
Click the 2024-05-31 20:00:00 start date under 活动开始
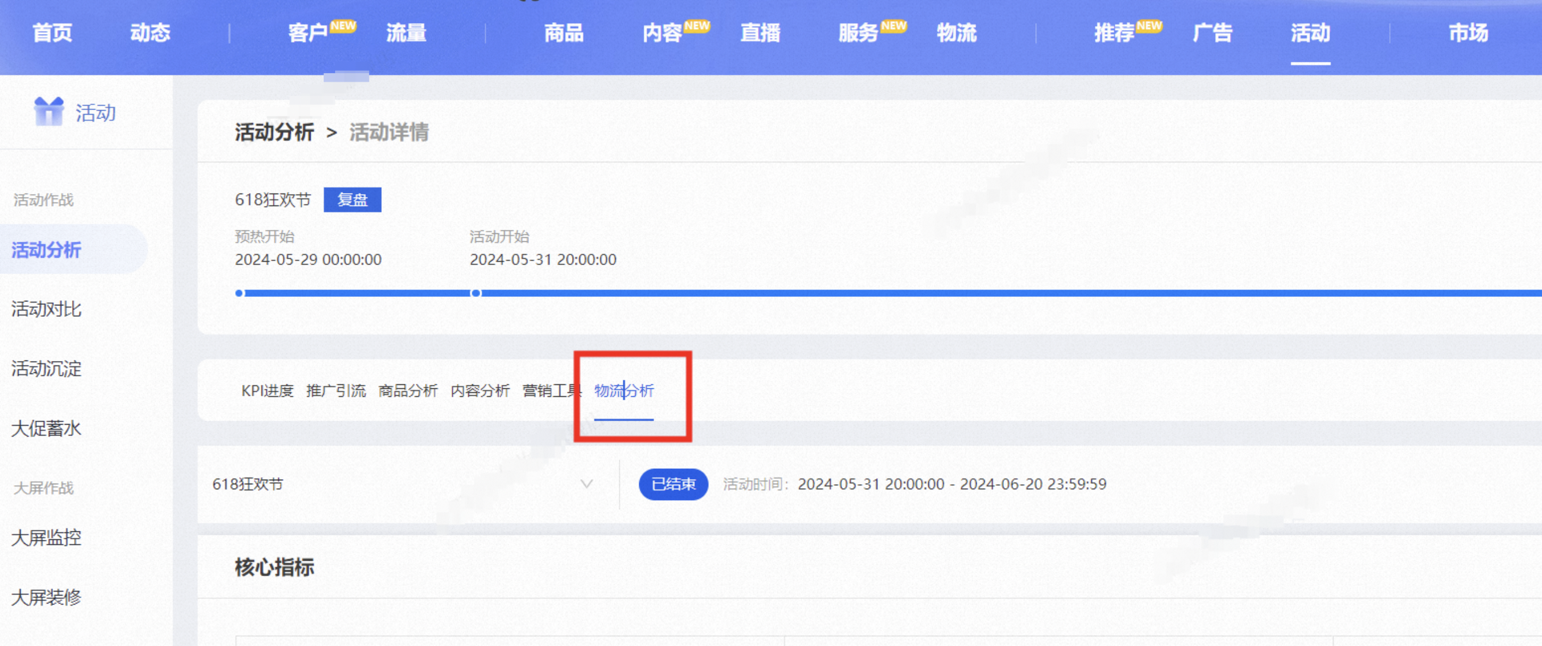[543, 259]
